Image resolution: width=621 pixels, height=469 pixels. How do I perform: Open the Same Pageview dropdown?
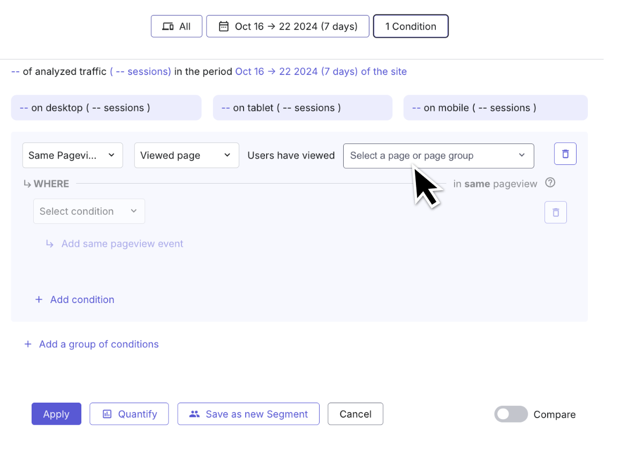72,155
